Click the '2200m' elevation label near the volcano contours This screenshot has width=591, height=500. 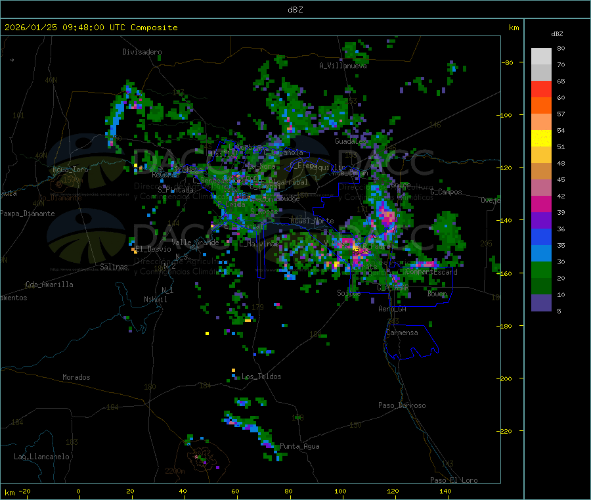tap(175, 471)
